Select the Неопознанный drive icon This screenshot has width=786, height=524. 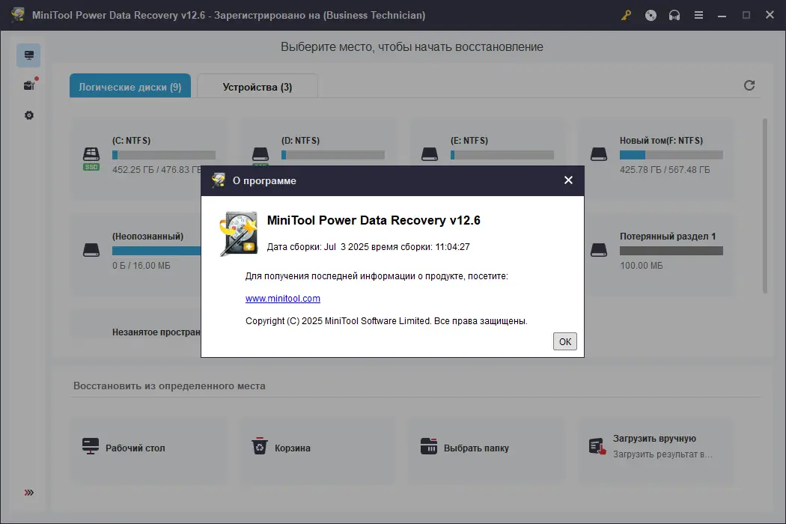91,250
